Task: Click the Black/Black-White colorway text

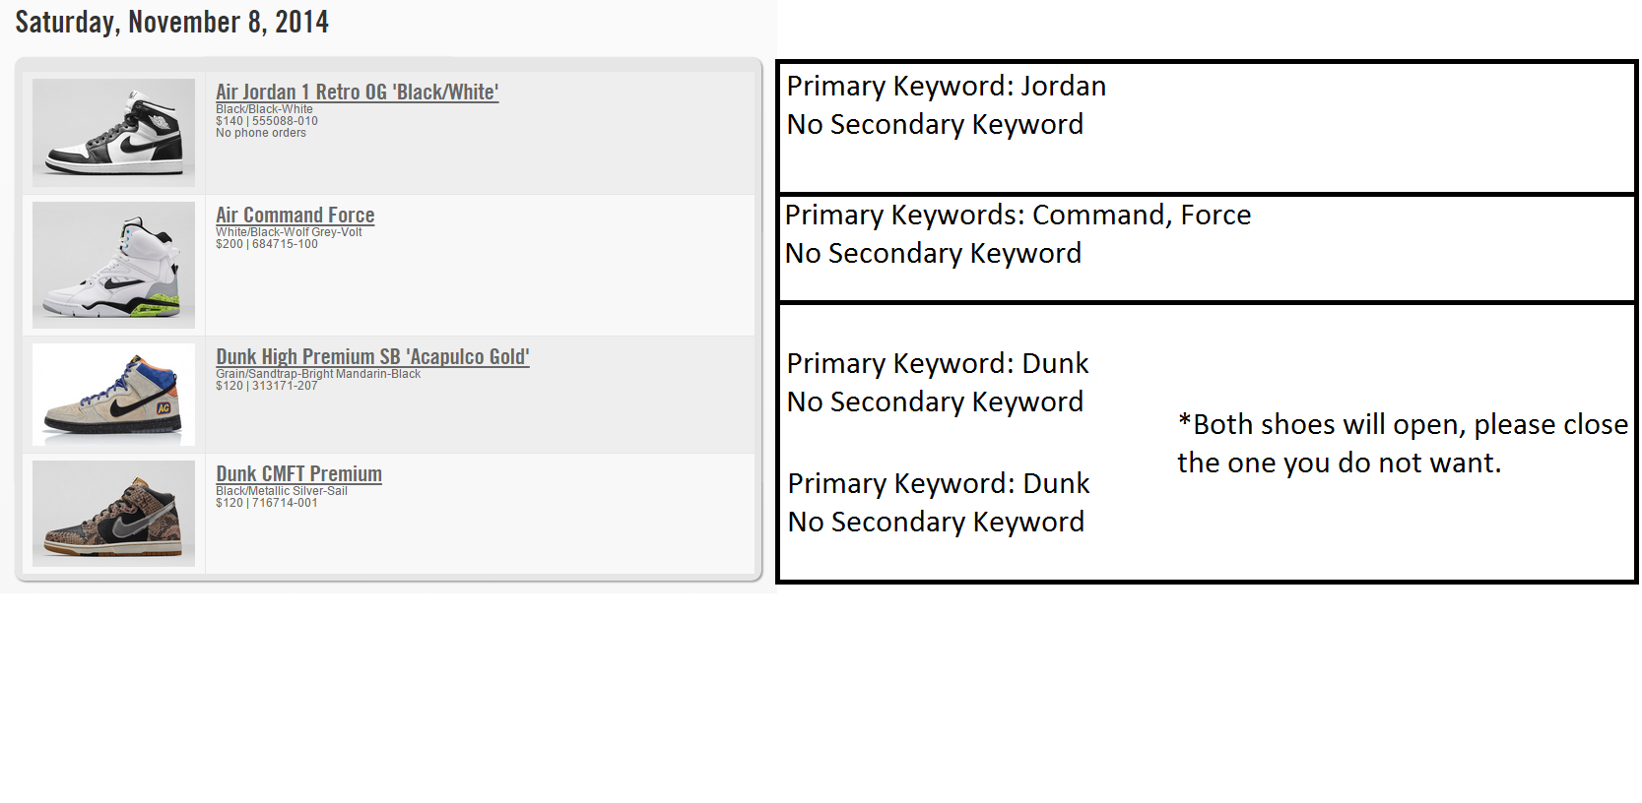Action: pyautogui.click(x=264, y=109)
